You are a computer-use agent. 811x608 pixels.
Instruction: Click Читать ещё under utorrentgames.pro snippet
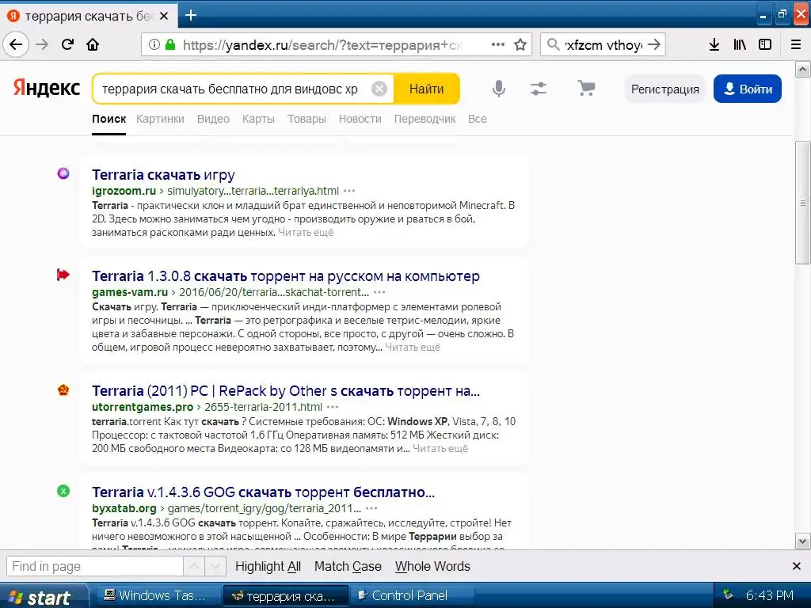(440, 449)
